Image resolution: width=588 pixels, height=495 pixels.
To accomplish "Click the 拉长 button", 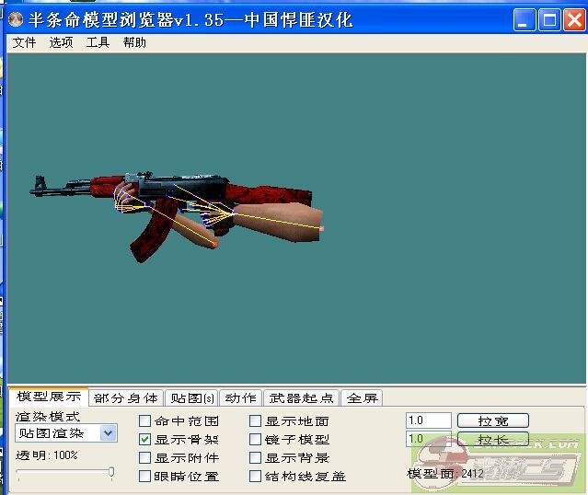I will [493, 439].
